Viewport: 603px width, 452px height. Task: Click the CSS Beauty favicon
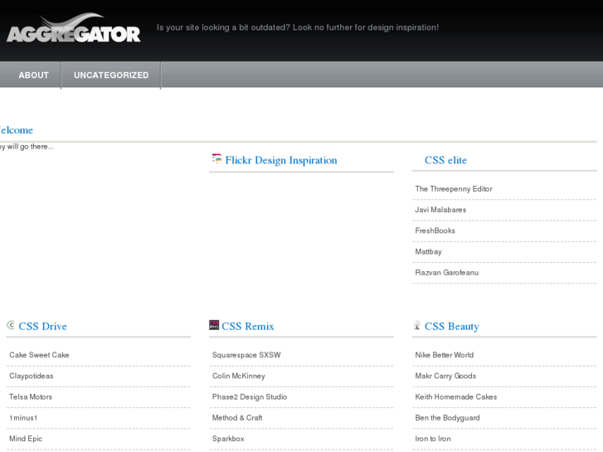coord(417,325)
